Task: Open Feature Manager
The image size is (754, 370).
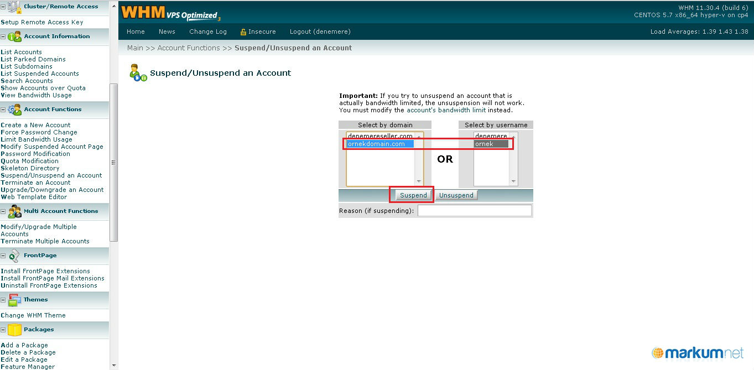Action: pyautogui.click(x=28, y=366)
